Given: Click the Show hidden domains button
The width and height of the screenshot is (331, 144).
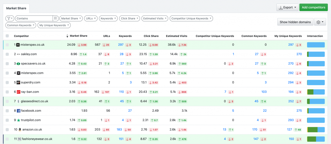Looking at the screenshot, I should [x=295, y=22].
